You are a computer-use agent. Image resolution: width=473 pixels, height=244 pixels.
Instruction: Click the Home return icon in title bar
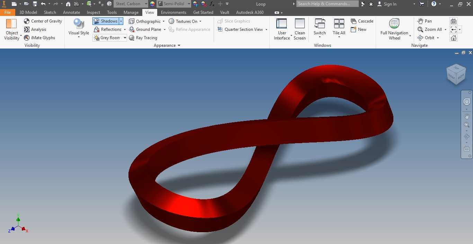(x=68, y=4)
